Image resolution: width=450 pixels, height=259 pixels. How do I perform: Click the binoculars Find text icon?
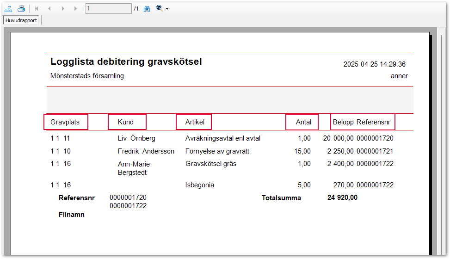pyautogui.click(x=147, y=9)
